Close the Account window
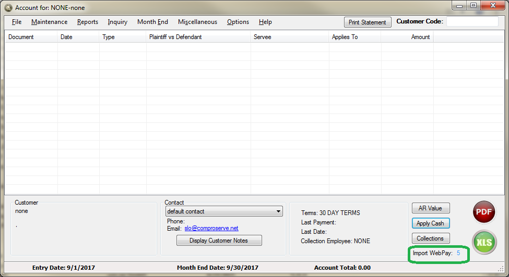Screen dimensions: 509x277 (x=493, y=6)
